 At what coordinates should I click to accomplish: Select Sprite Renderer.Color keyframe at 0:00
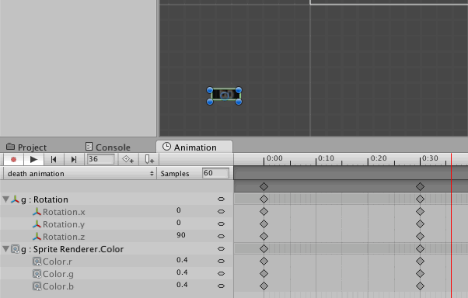pos(264,249)
